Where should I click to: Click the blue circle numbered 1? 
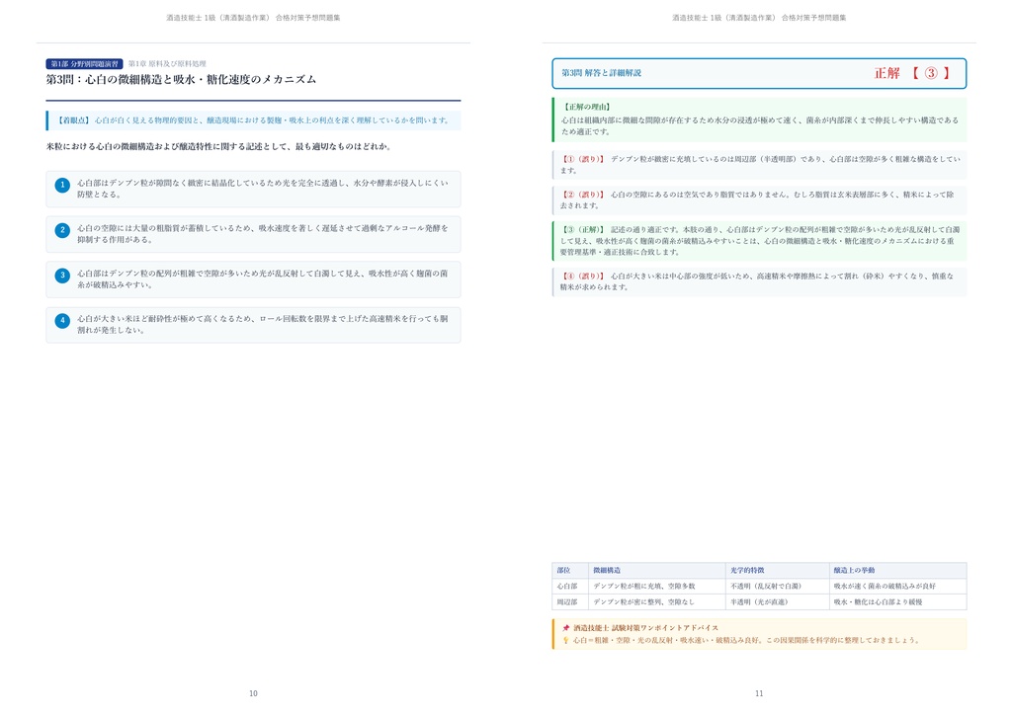point(62,186)
